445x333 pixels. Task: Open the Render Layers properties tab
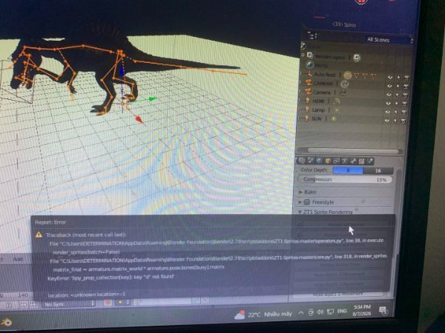(x=302, y=161)
